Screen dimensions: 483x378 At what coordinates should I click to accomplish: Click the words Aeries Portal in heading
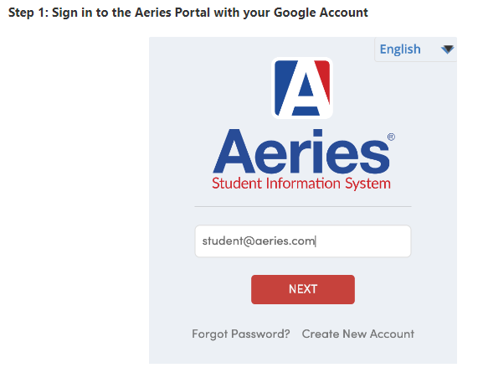click(x=172, y=13)
